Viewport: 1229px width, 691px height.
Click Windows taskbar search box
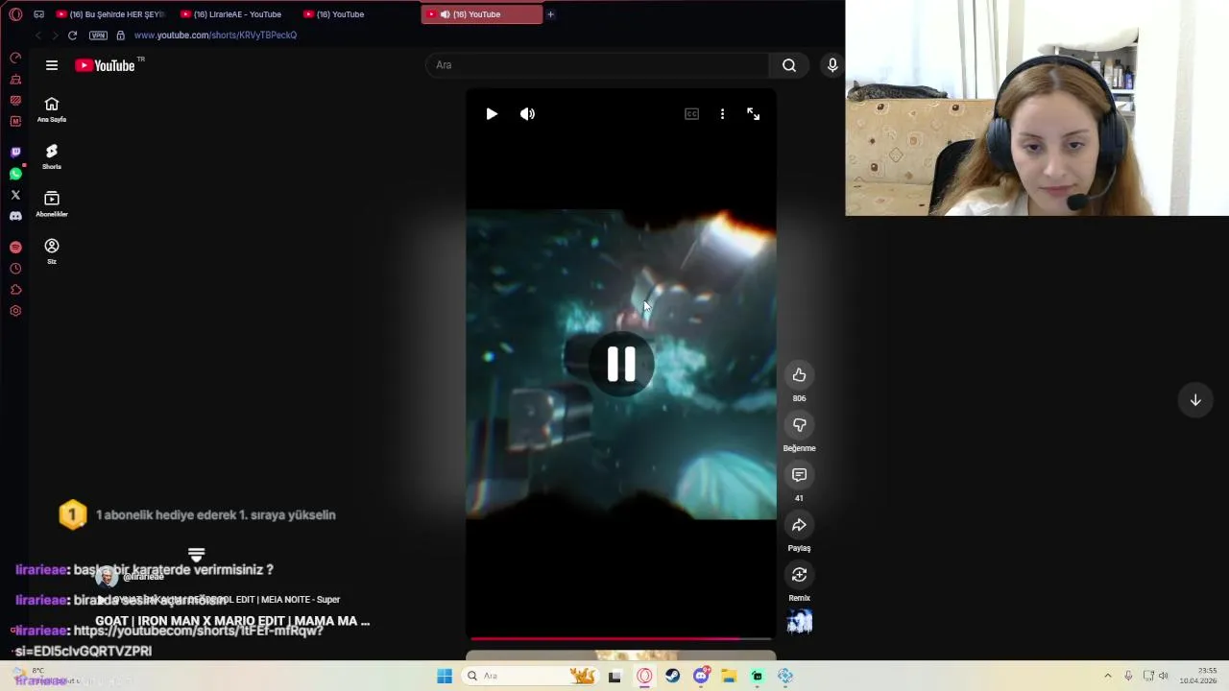point(530,676)
